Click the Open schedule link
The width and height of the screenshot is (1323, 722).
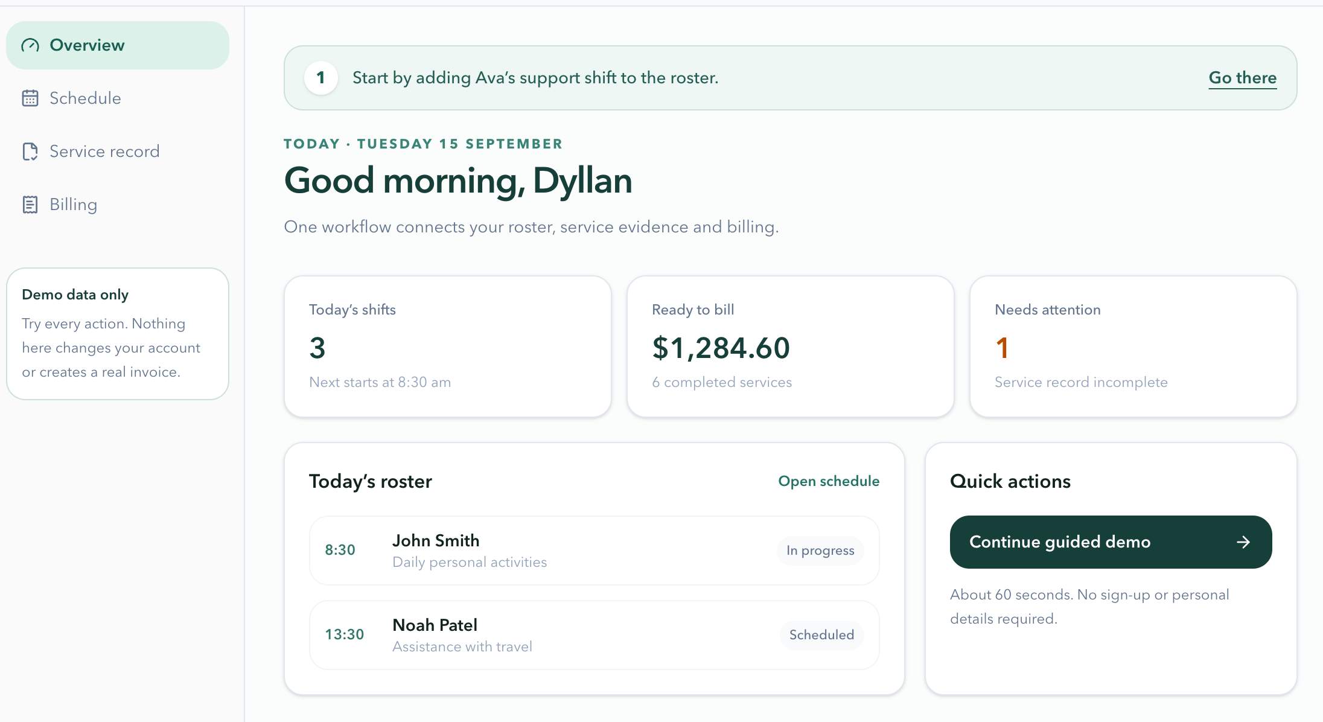(829, 481)
